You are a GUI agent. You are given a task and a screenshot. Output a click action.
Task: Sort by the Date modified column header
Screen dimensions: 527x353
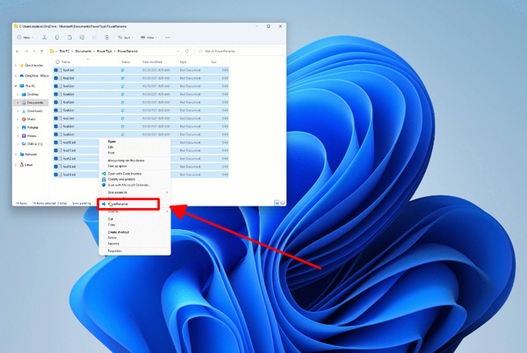click(152, 62)
